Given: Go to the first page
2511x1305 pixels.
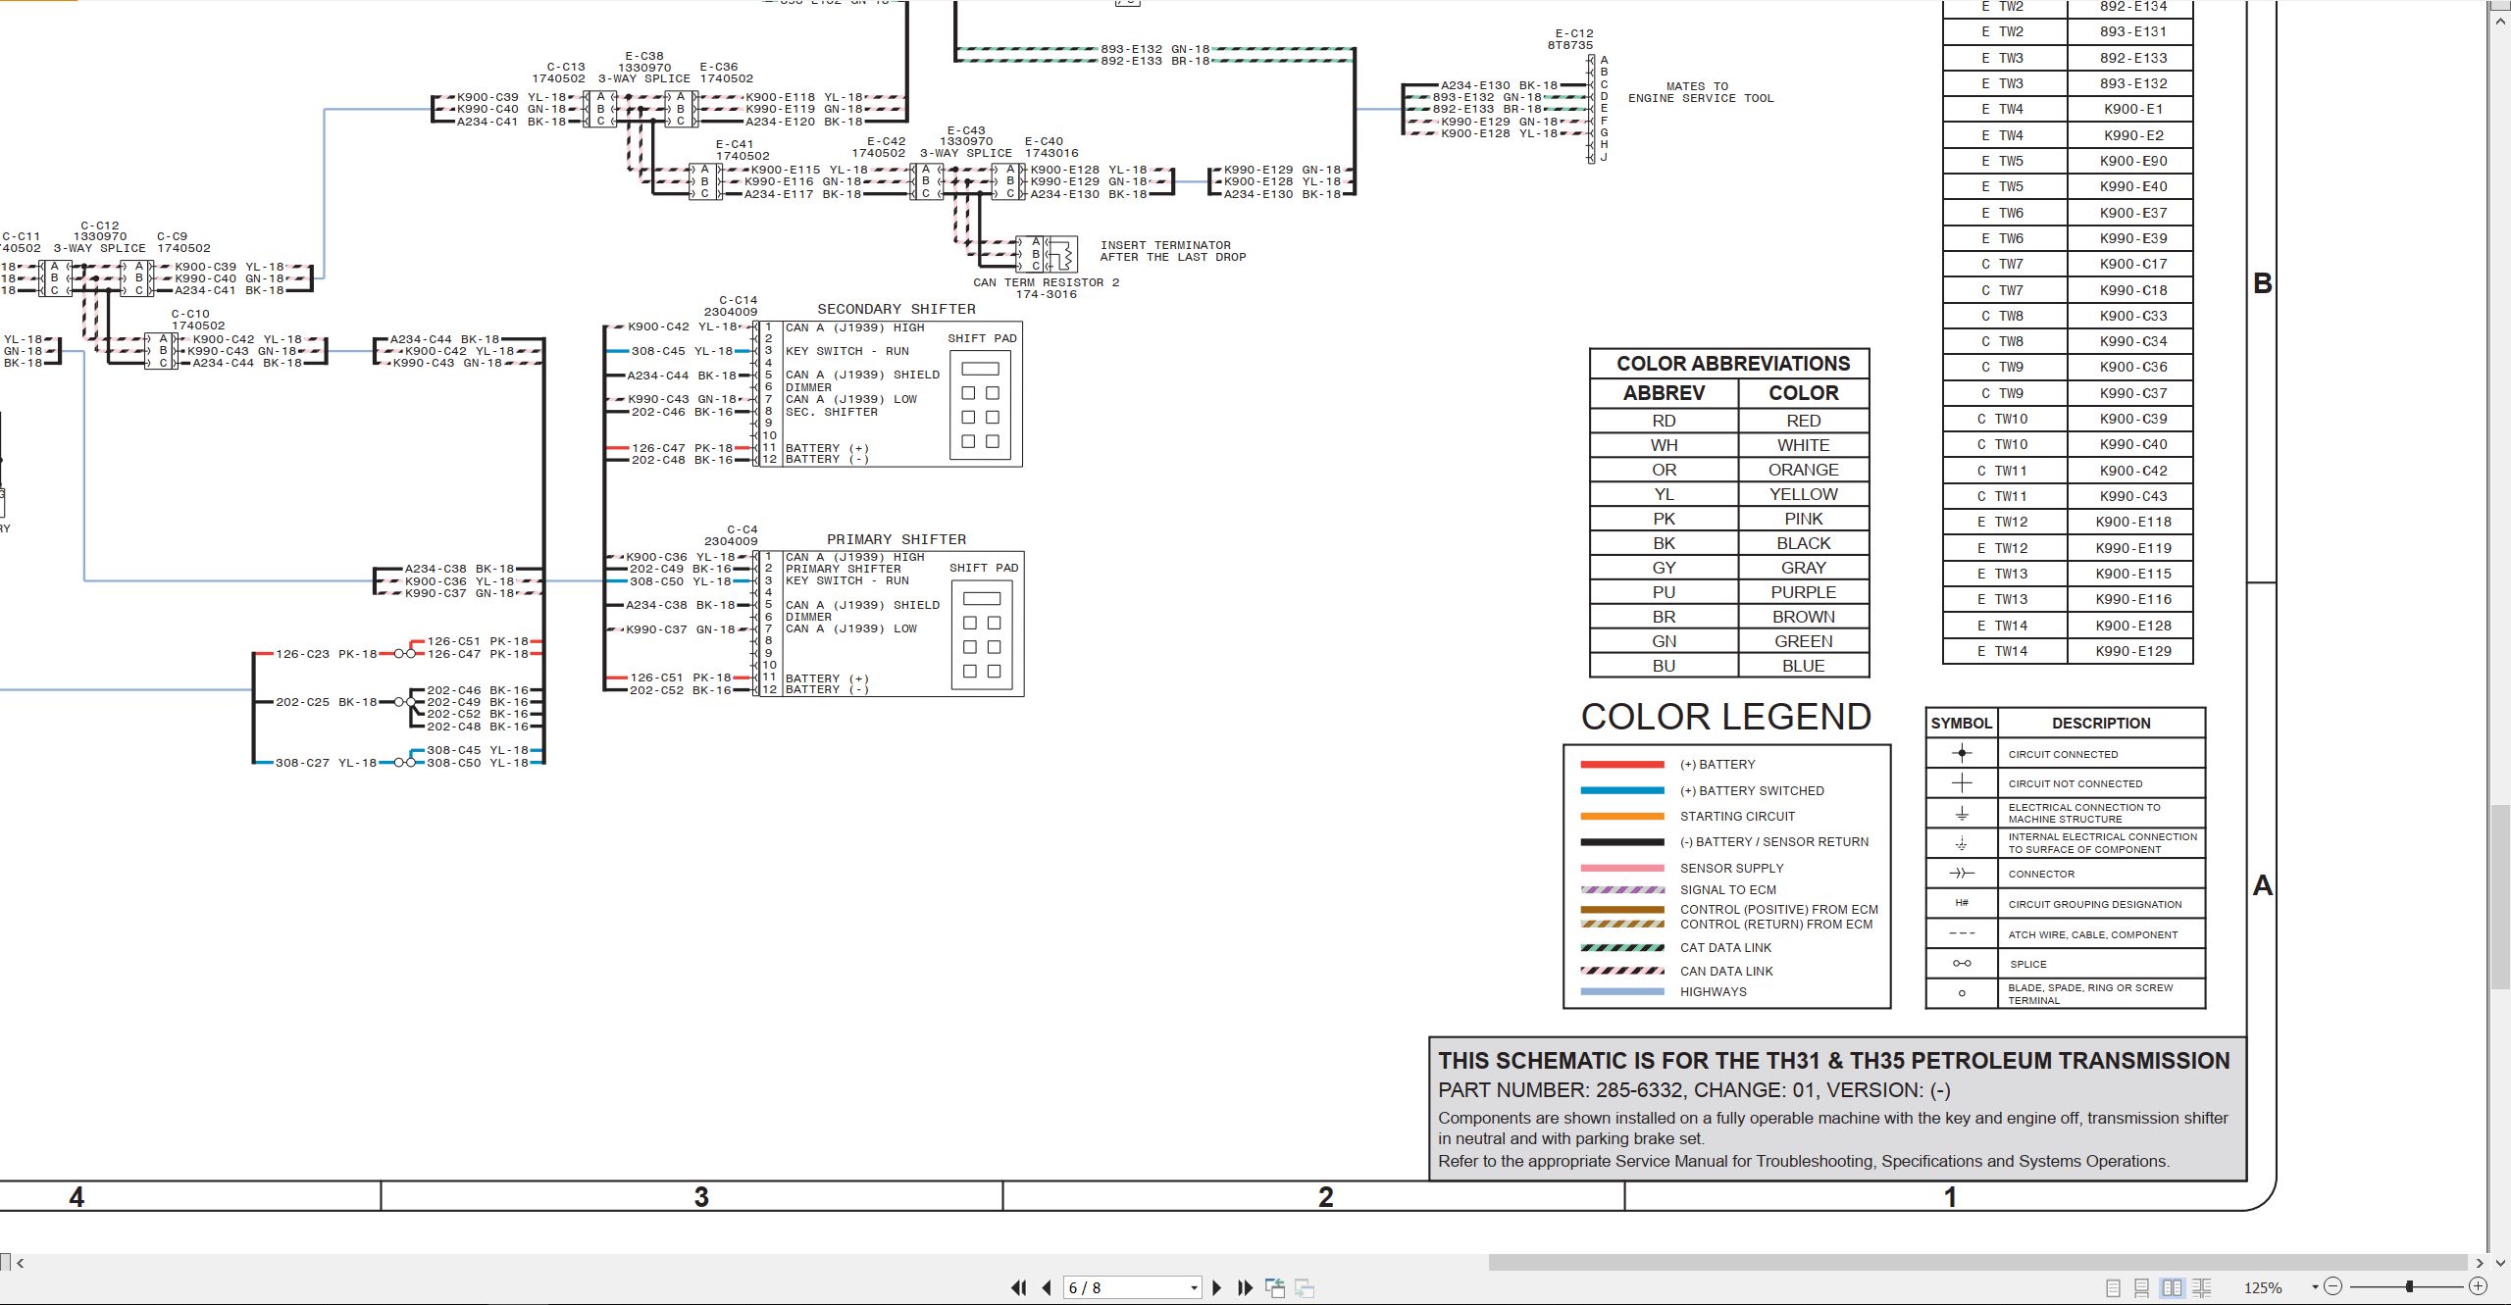Looking at the screenshot, I should pos(1018,1287).
